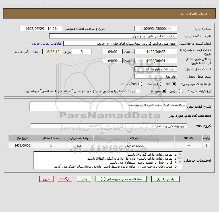Click the جزئیات اطلاعات نیاز header title
This screenshot has width=219, height=212.
194,14
